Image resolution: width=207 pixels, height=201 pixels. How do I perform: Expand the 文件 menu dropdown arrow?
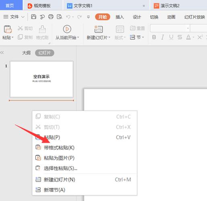[x=23, y=17]
